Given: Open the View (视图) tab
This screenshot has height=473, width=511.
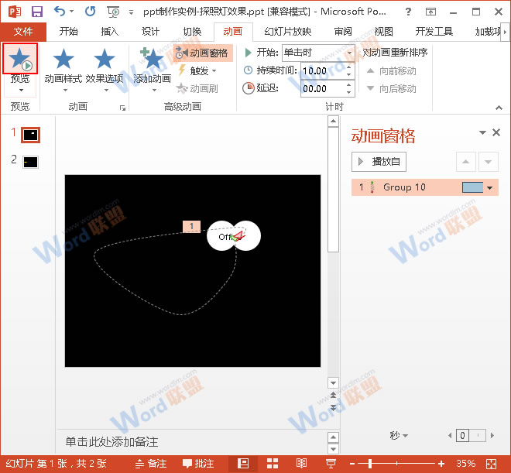Looking at the screenshot, I should coord(383,32).
